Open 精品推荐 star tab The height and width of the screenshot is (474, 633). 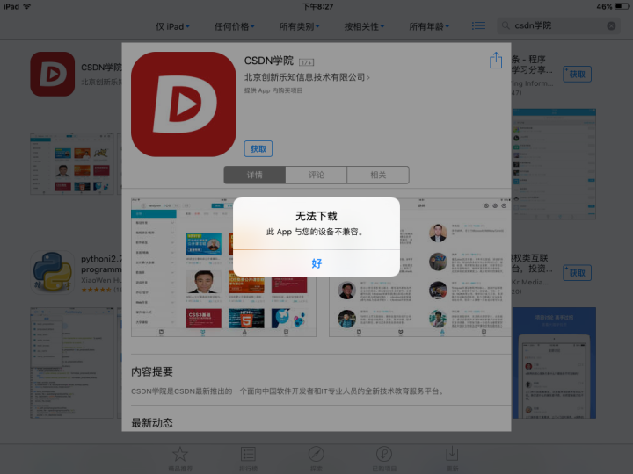click(x=180, y=459)
